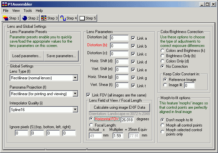This screenshot has height=153, width=218.
Task: Toggle the Link t checkbox
Action: coord(133,86)
